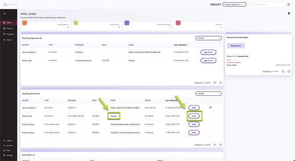Viewport: 295px width, 161px height.
Task: Sort by Last Updated column in Awaiting Signature
Action: click(x=181, y=45)
